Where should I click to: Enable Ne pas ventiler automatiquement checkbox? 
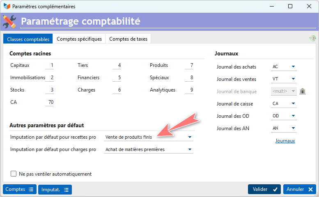pos(14,174)
